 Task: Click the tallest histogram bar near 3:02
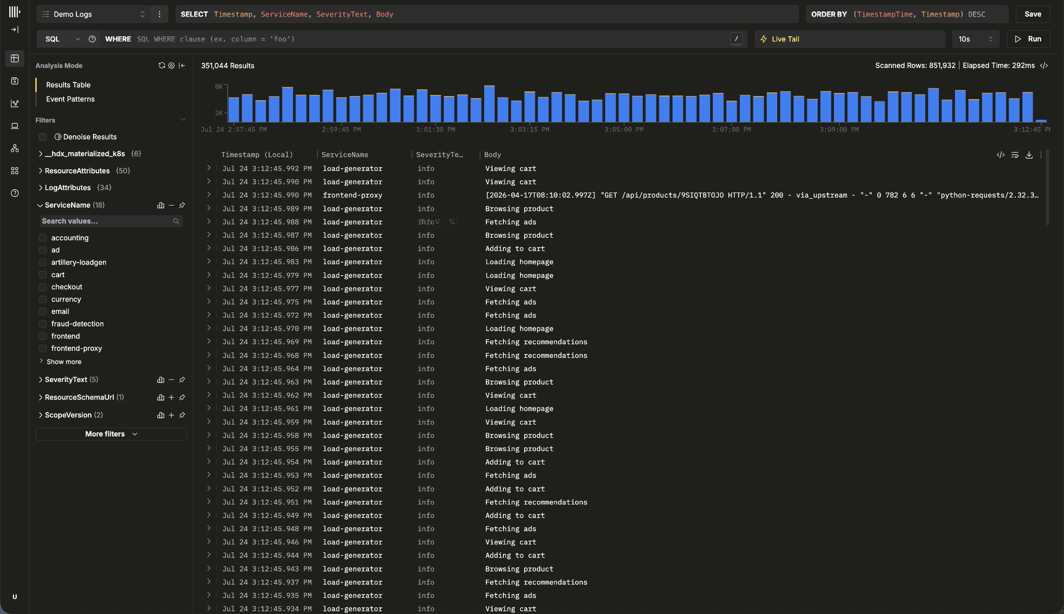tap(489, 104)
